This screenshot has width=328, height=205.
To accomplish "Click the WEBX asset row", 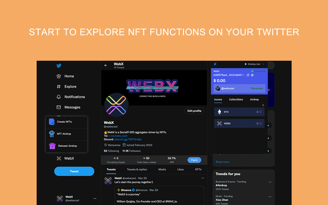I will point(239,123).
